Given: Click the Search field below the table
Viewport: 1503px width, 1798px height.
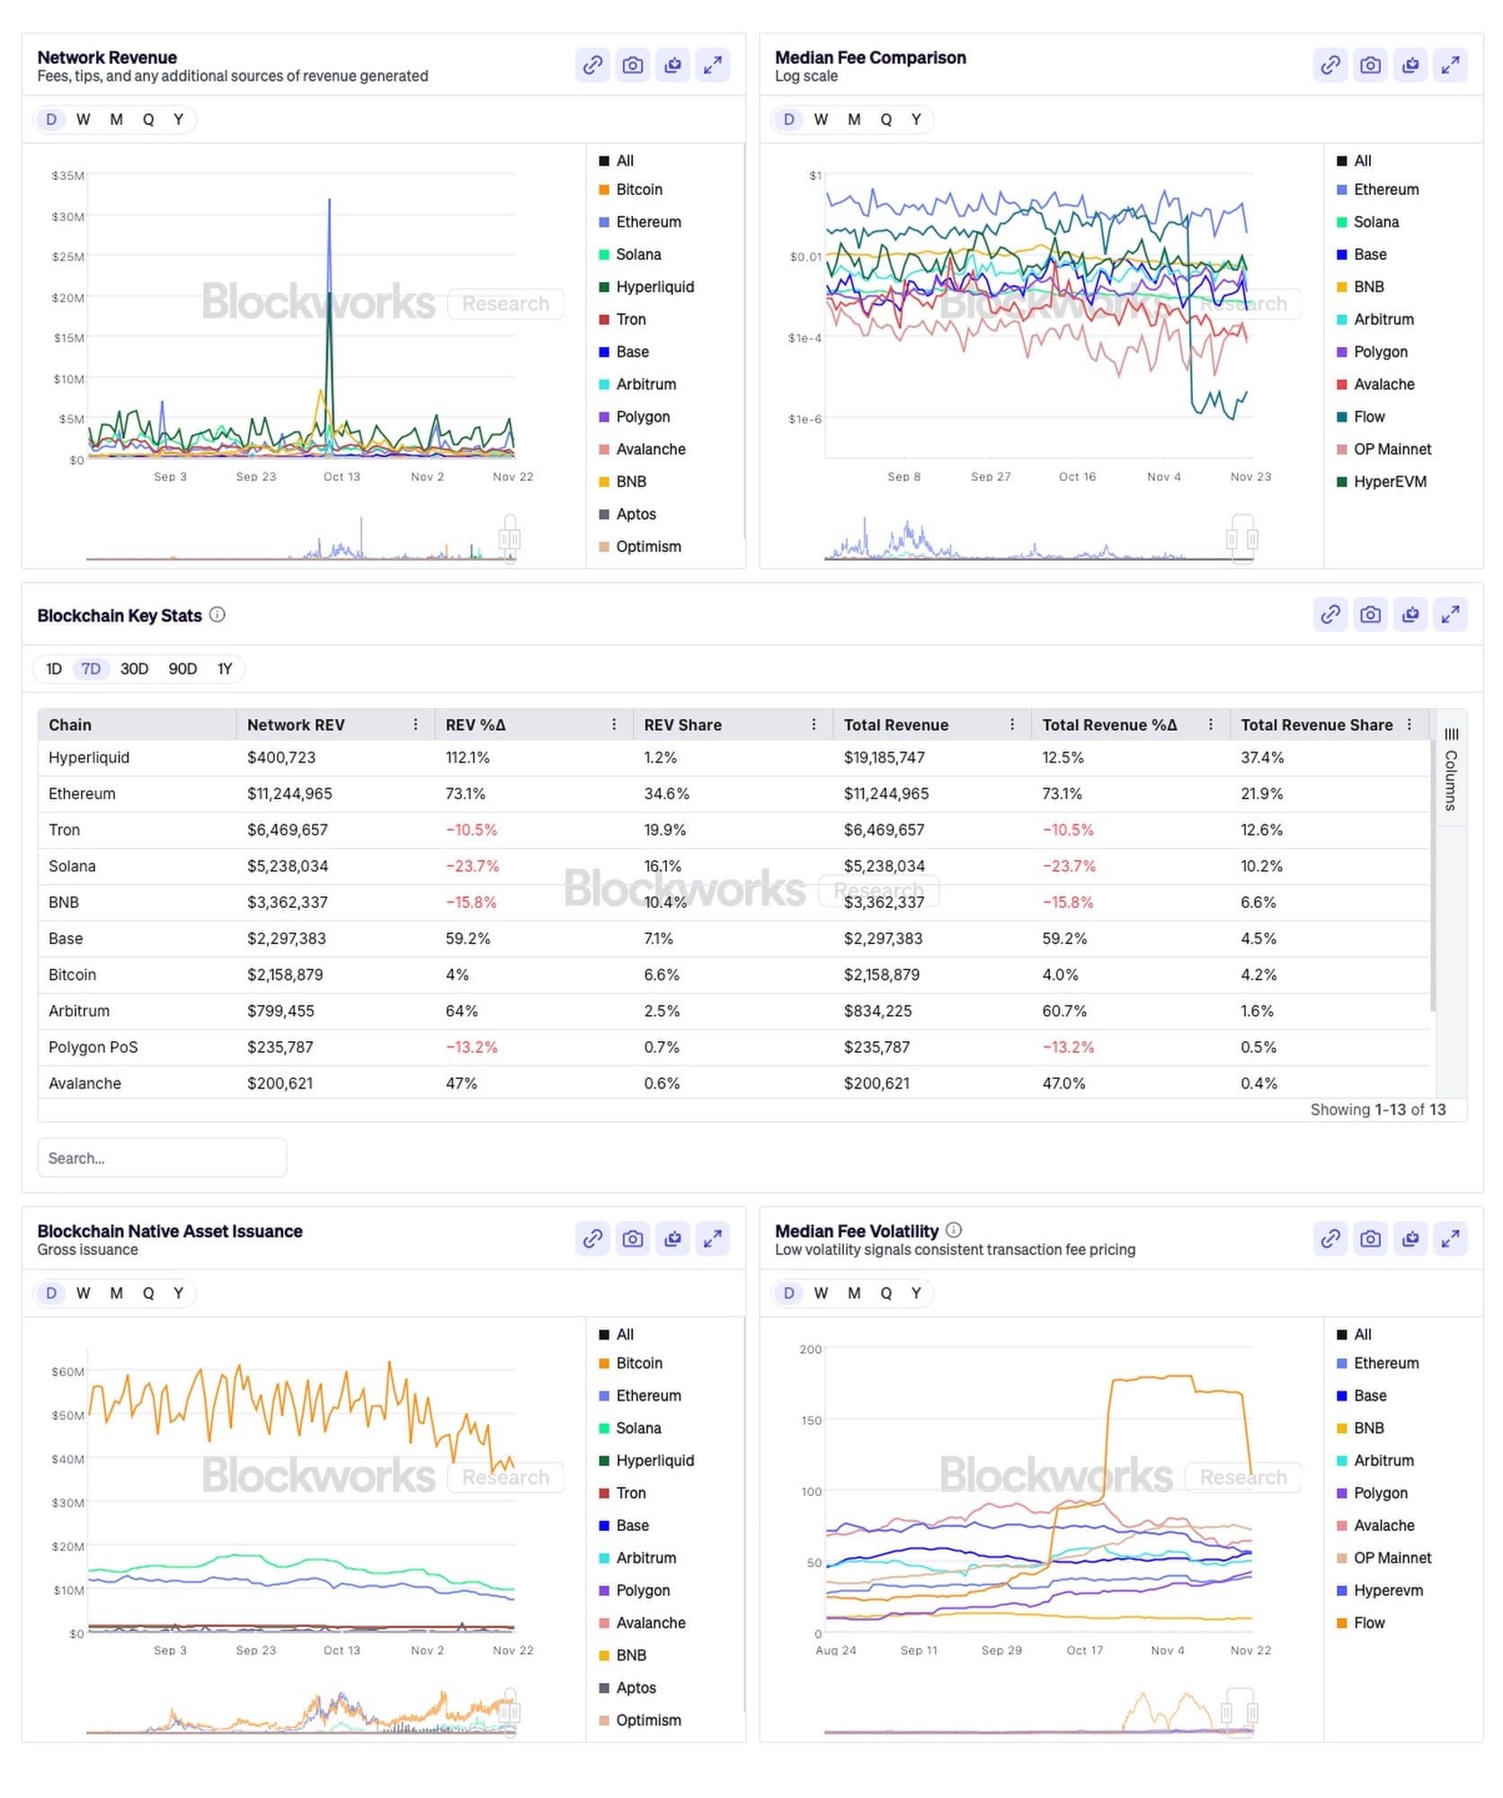Looking at the screenshot, I should [162, 1158].
